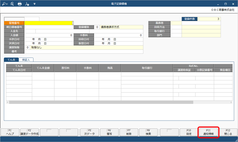Click the PDF output icon
The height and width of the screenshot is (142, 238).
pos(27,4)
